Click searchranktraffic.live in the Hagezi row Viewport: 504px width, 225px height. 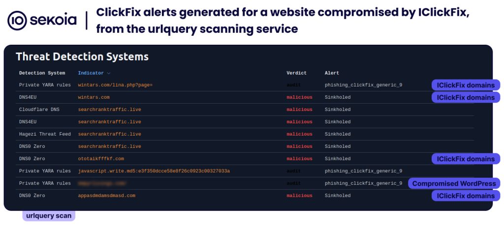(109, 134)
